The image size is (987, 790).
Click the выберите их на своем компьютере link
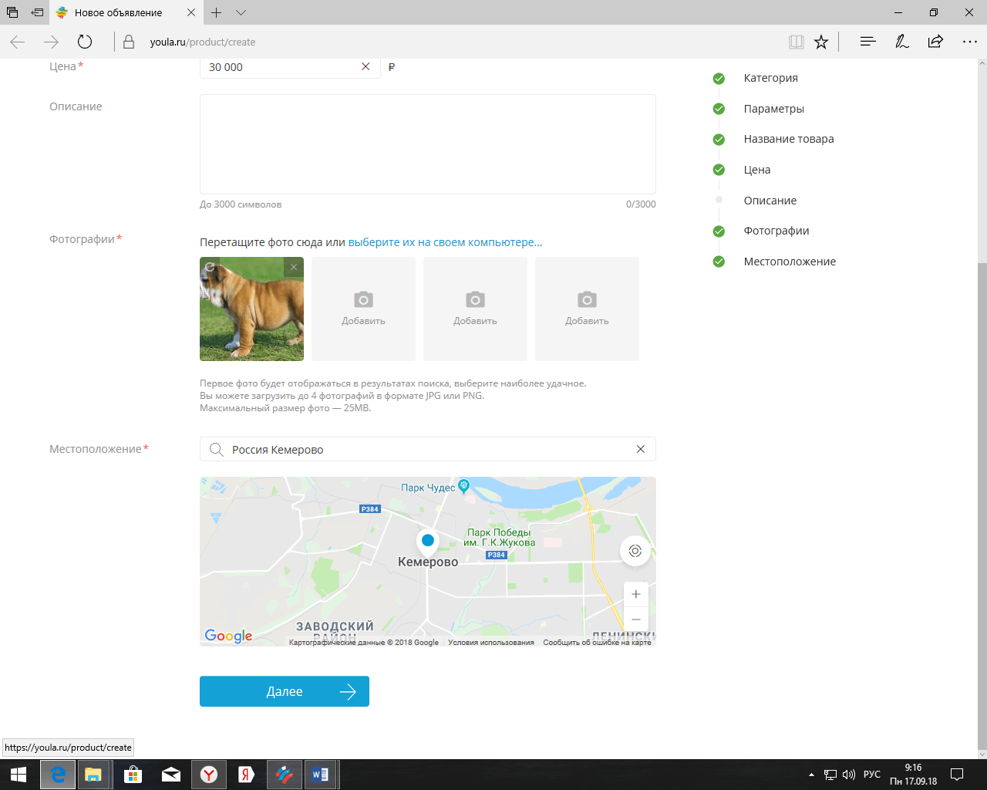click(x=445, y=242)
